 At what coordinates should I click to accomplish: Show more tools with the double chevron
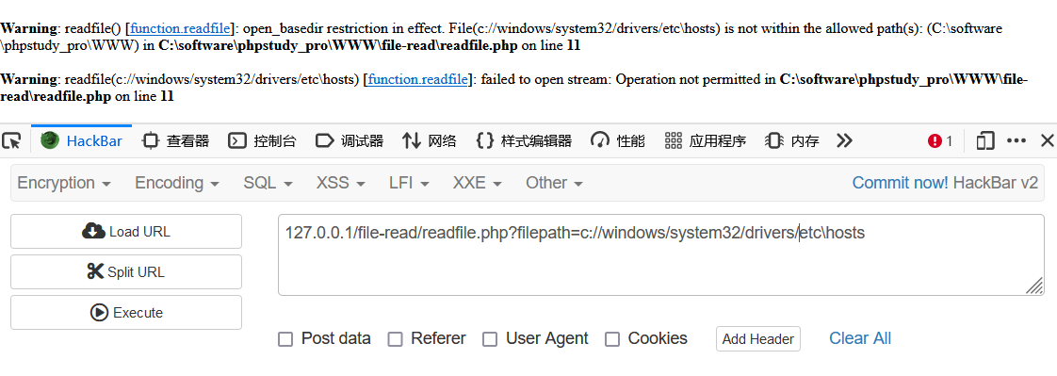(844, 140)
